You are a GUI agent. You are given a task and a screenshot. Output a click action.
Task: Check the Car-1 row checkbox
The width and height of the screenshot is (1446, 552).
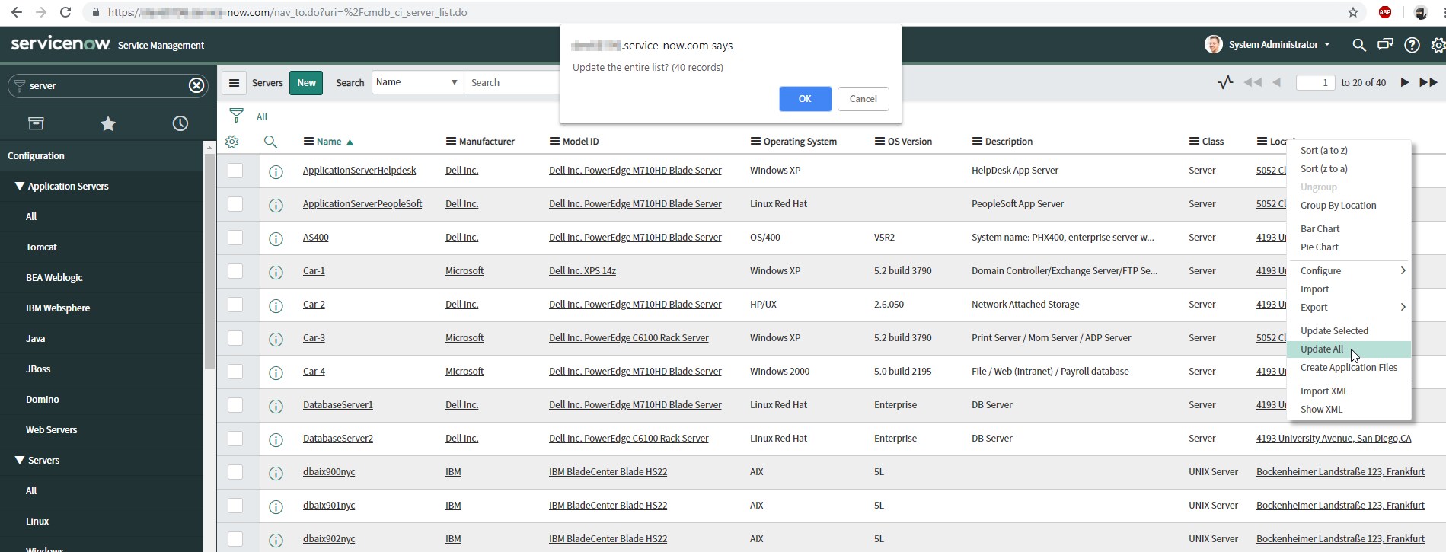pyautogui.click(x=235, y=271)
